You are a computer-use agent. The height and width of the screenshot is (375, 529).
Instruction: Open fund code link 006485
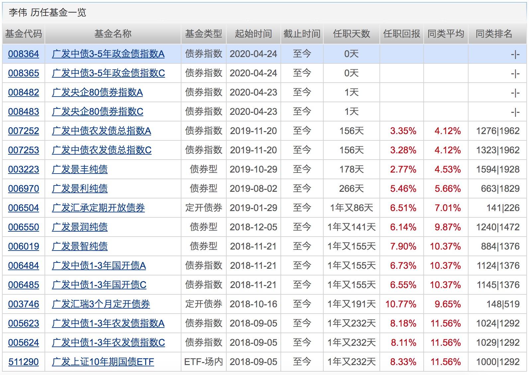click(x=24, y=285)
